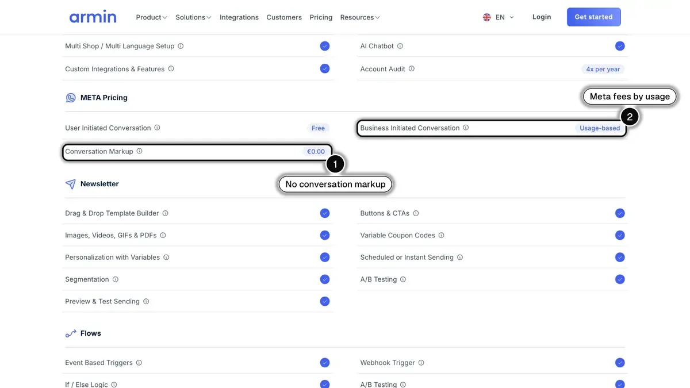Viewport: 690px width, 388px height.
Task: Click info icon next to Scheduled or Instant Sending
Action: (460, 257)
